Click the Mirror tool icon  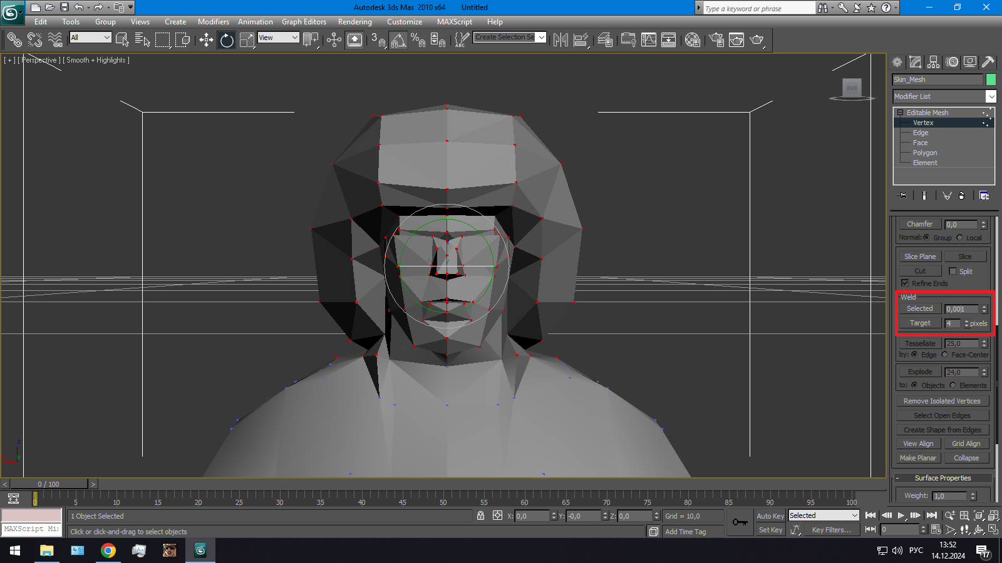[560, 40]
